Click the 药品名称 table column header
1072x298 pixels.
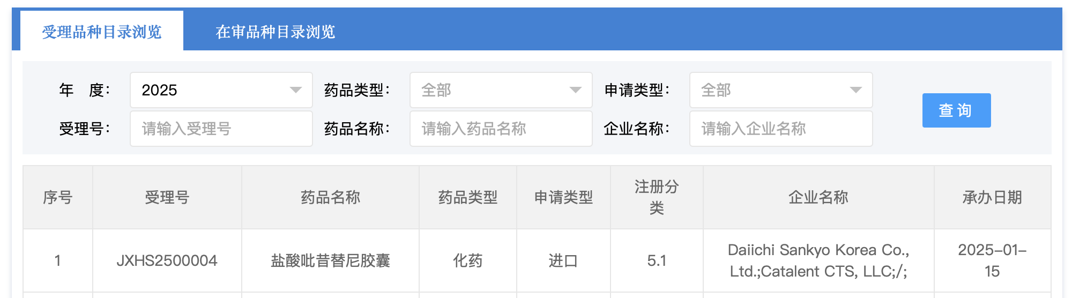tap(330, 197)
